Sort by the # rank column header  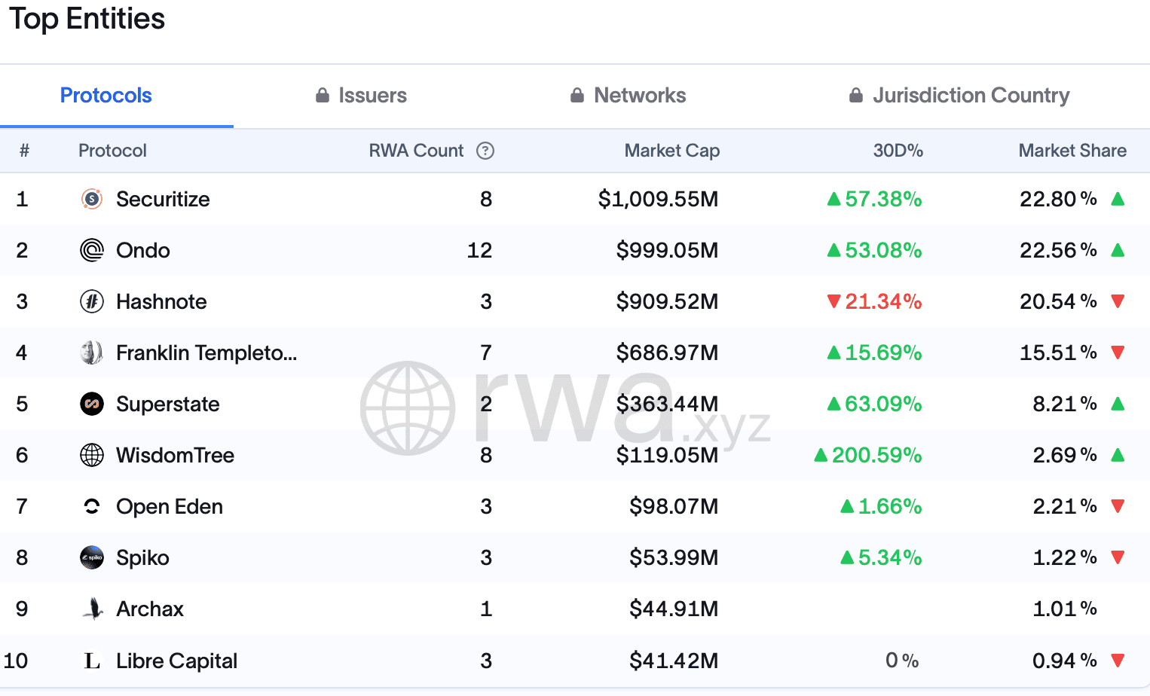[x=24, y=151]
